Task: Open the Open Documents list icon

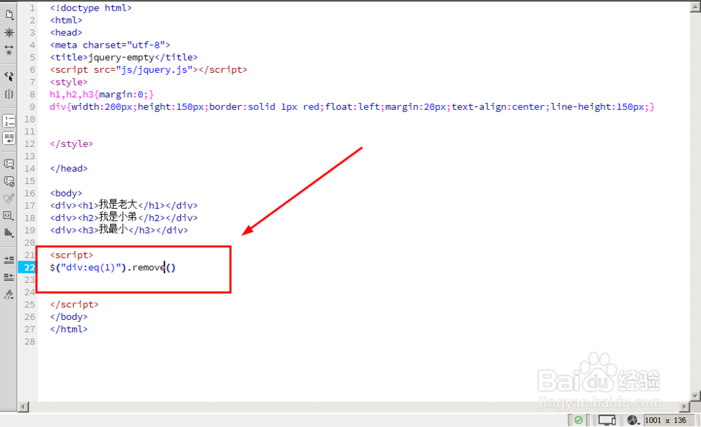Action: click(x=9, y=15)
